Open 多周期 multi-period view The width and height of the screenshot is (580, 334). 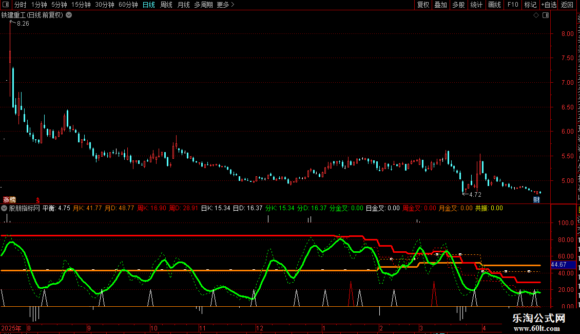coord(203,5)
